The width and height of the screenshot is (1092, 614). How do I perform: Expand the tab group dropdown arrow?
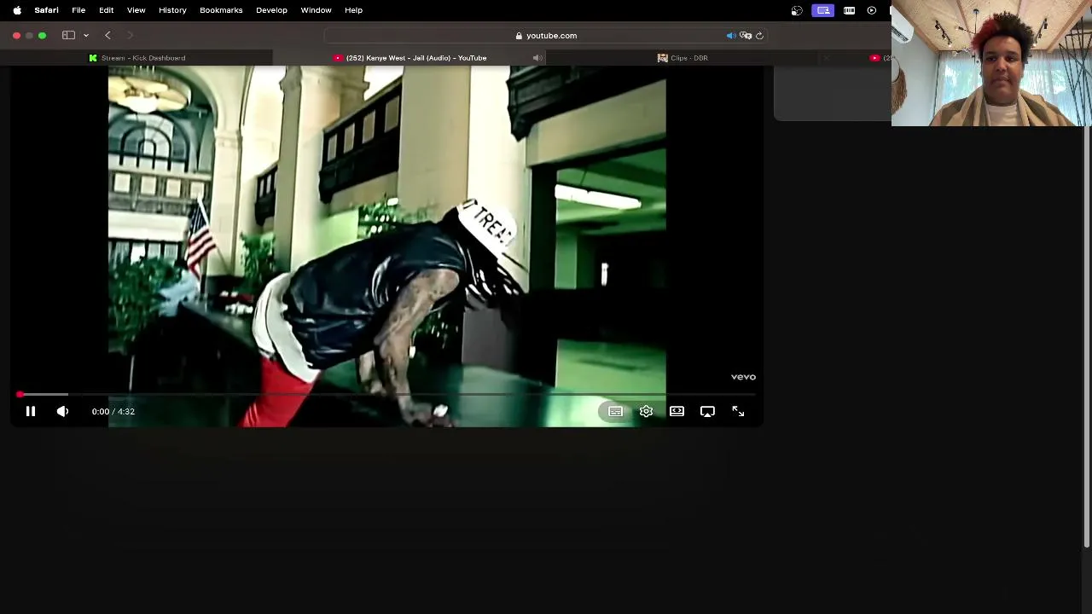(x=86, y=36)
